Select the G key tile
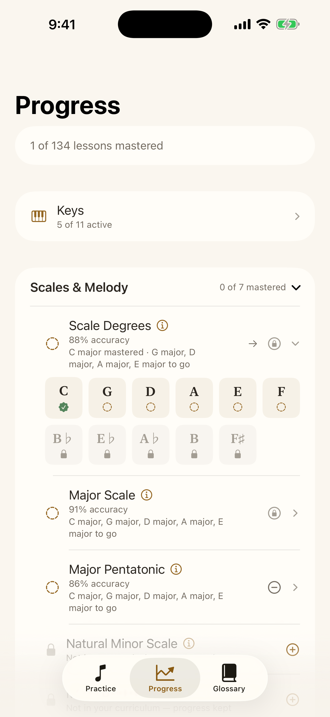This screenshot has height=717, width=330. [107, 398]
